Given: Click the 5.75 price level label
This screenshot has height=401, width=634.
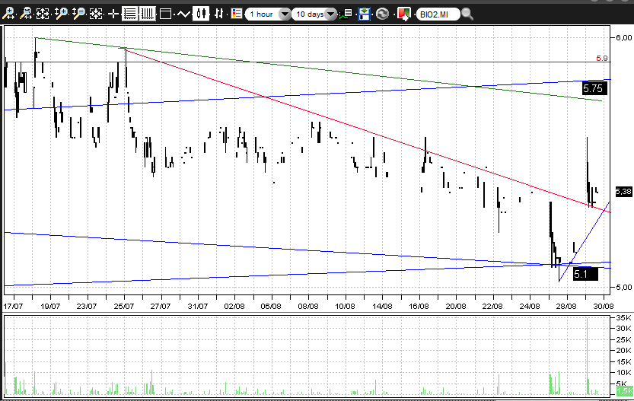Looking at the screenshot, I should point(596,88).
